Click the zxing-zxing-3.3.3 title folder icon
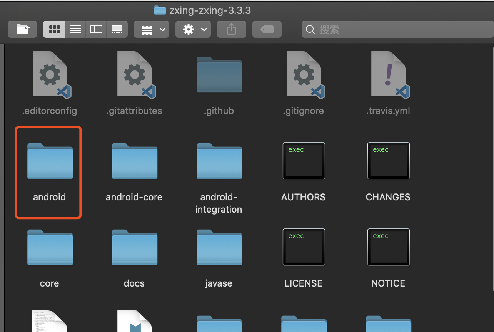 [x=160, y=10]
